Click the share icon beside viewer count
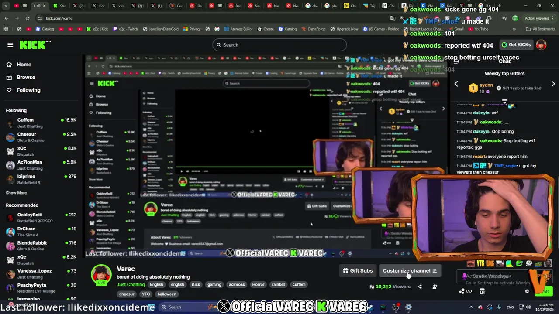The height and width of the screenshot is (314, 559). pos(420,287)
